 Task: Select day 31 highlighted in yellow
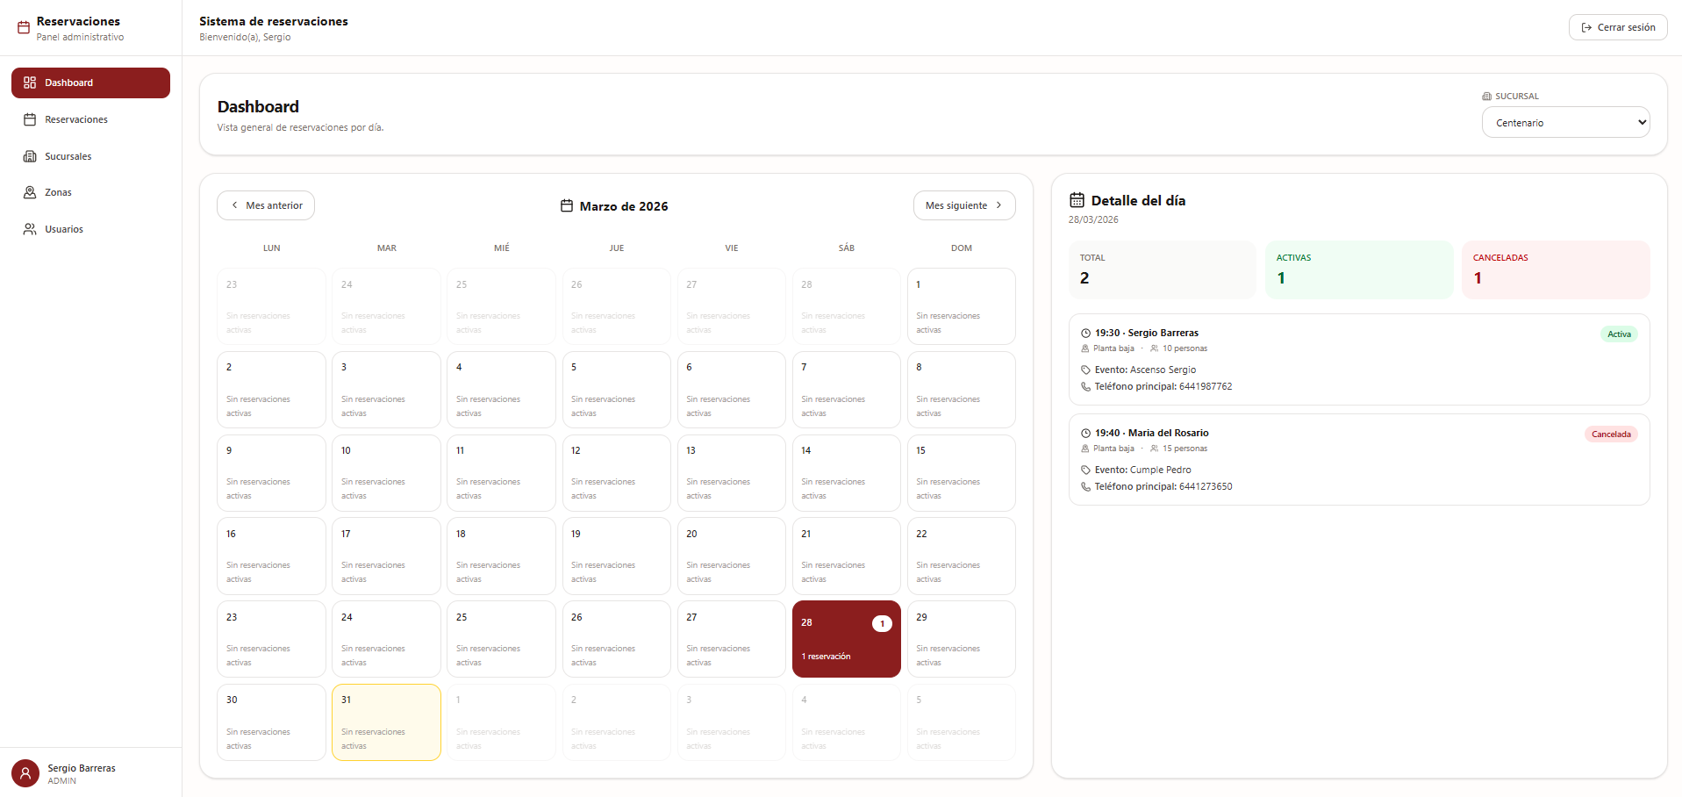386,722
